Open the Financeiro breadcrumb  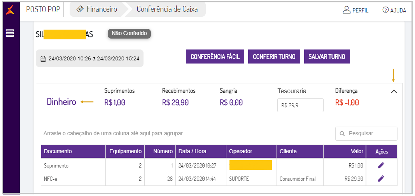click(x=102, y=9)
